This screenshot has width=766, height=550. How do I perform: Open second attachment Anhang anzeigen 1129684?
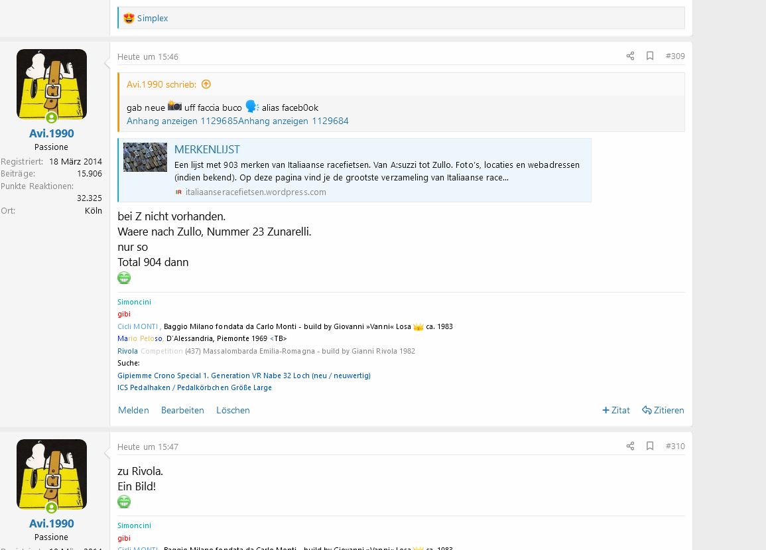[x=293, y=121]
